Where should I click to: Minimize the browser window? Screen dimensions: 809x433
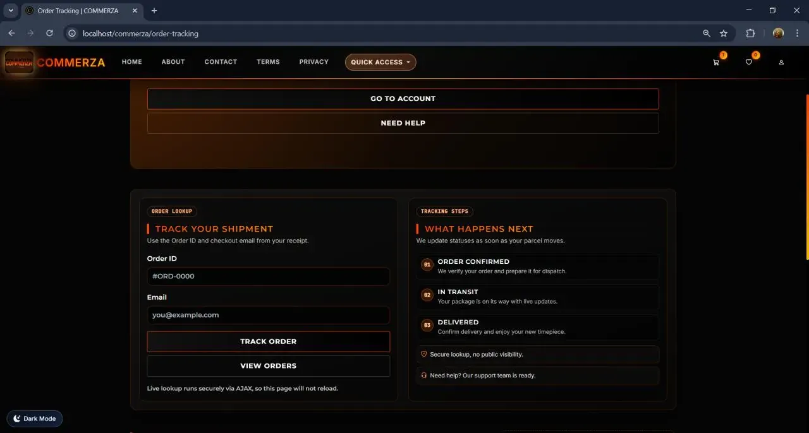[750, 11]
